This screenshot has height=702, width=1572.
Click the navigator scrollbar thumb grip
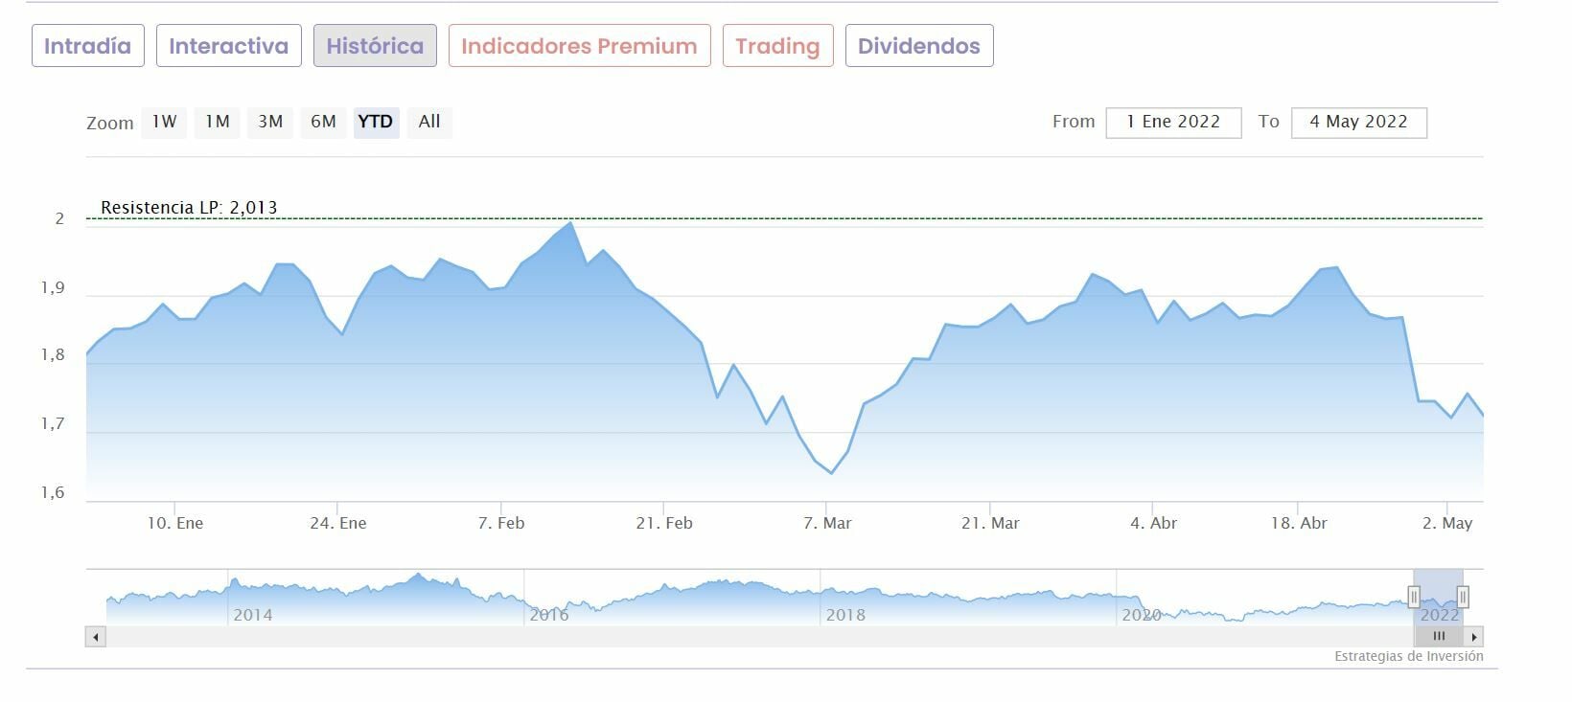(x=1439, y=637)
